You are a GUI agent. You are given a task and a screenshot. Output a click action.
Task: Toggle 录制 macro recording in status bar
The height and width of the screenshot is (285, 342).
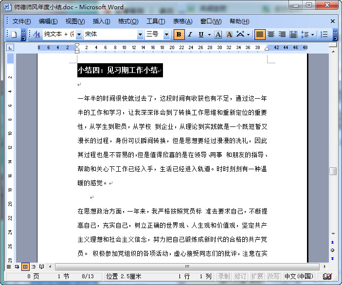(x=224, y=277)
